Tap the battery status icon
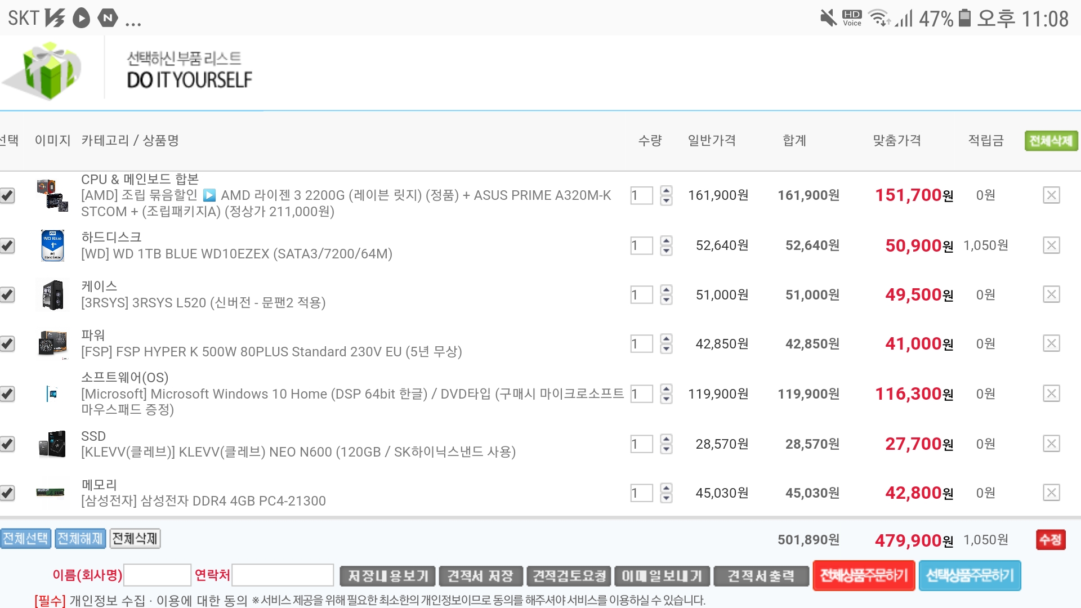This screenshot has width=1081, height=608. point(964,18)
